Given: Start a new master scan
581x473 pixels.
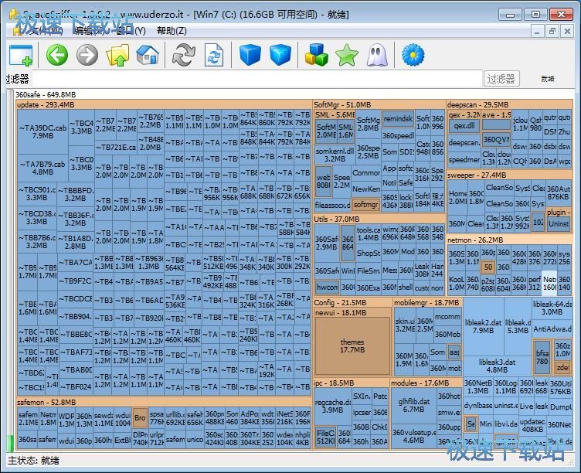Looking at the screenshot, I should [183, 55].
